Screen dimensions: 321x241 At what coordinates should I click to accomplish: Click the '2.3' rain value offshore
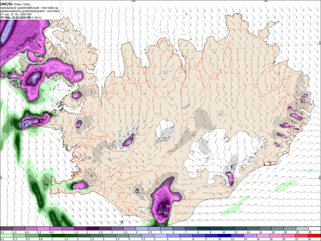click(x=53, y=220)
